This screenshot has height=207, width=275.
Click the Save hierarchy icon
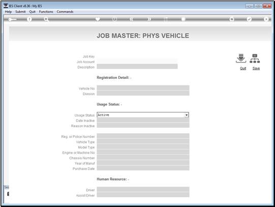255,58
